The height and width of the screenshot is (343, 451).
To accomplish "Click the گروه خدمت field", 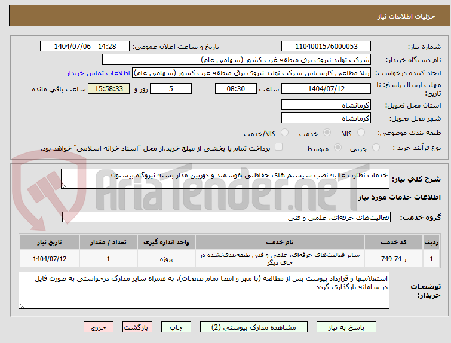I will [x=226, y=217].
